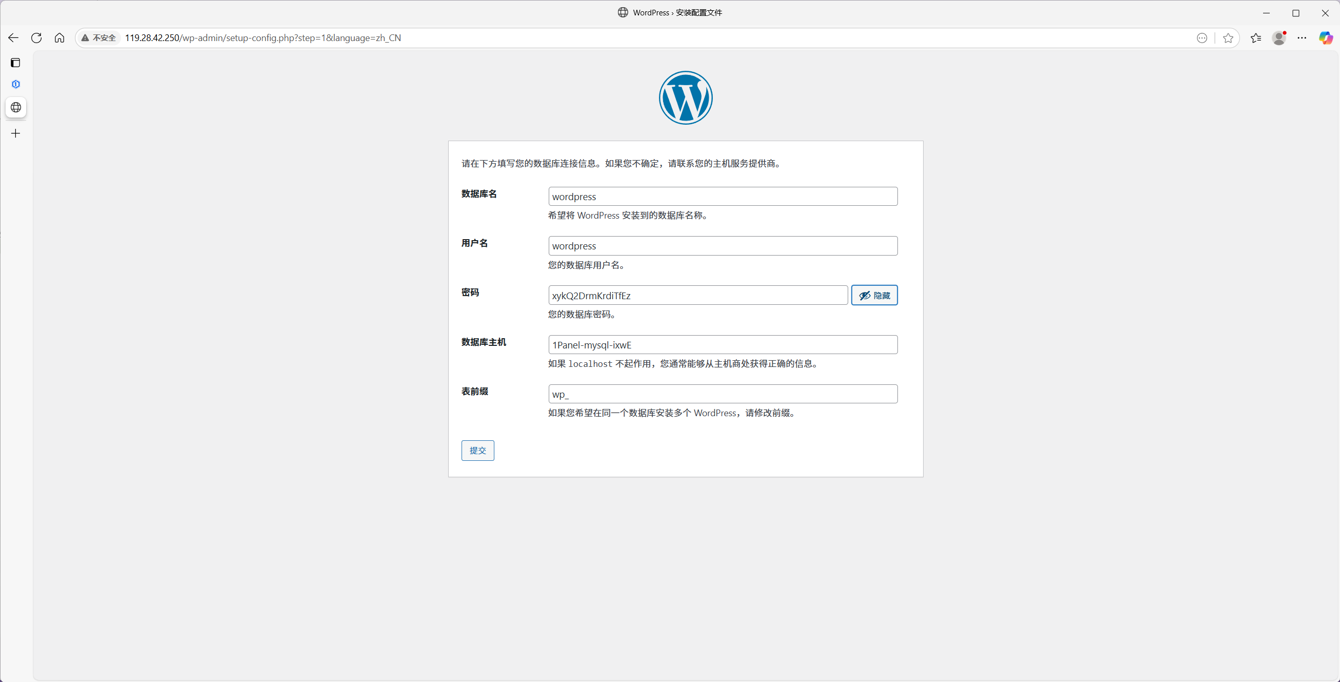Open more options in the address bar
The image size is (1340, 682).
click(x=1203, y=37)
